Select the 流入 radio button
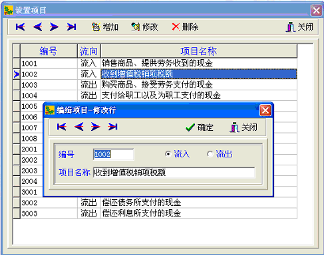This screenshot has height=255, width=324. pos(177,154)
